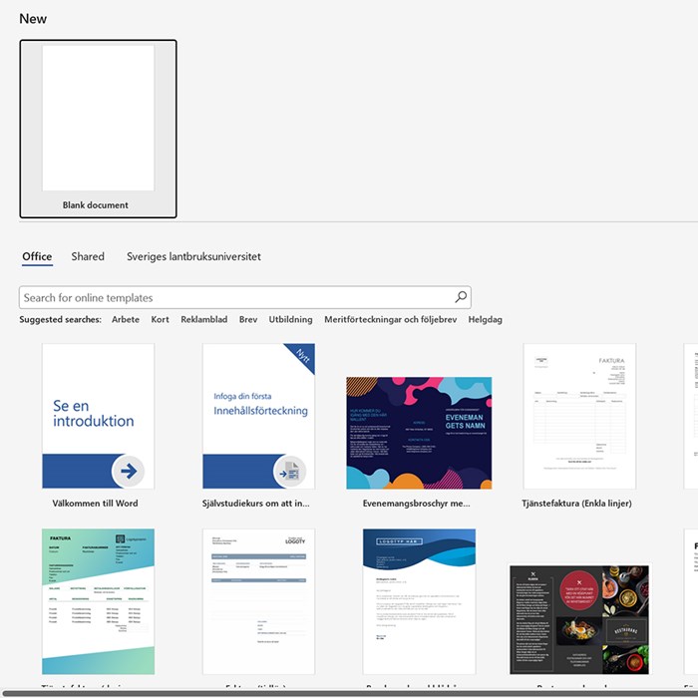Select the Tjänstefaktura (Enkla linjer) template

pyautogui.click(x=579, y=417)
